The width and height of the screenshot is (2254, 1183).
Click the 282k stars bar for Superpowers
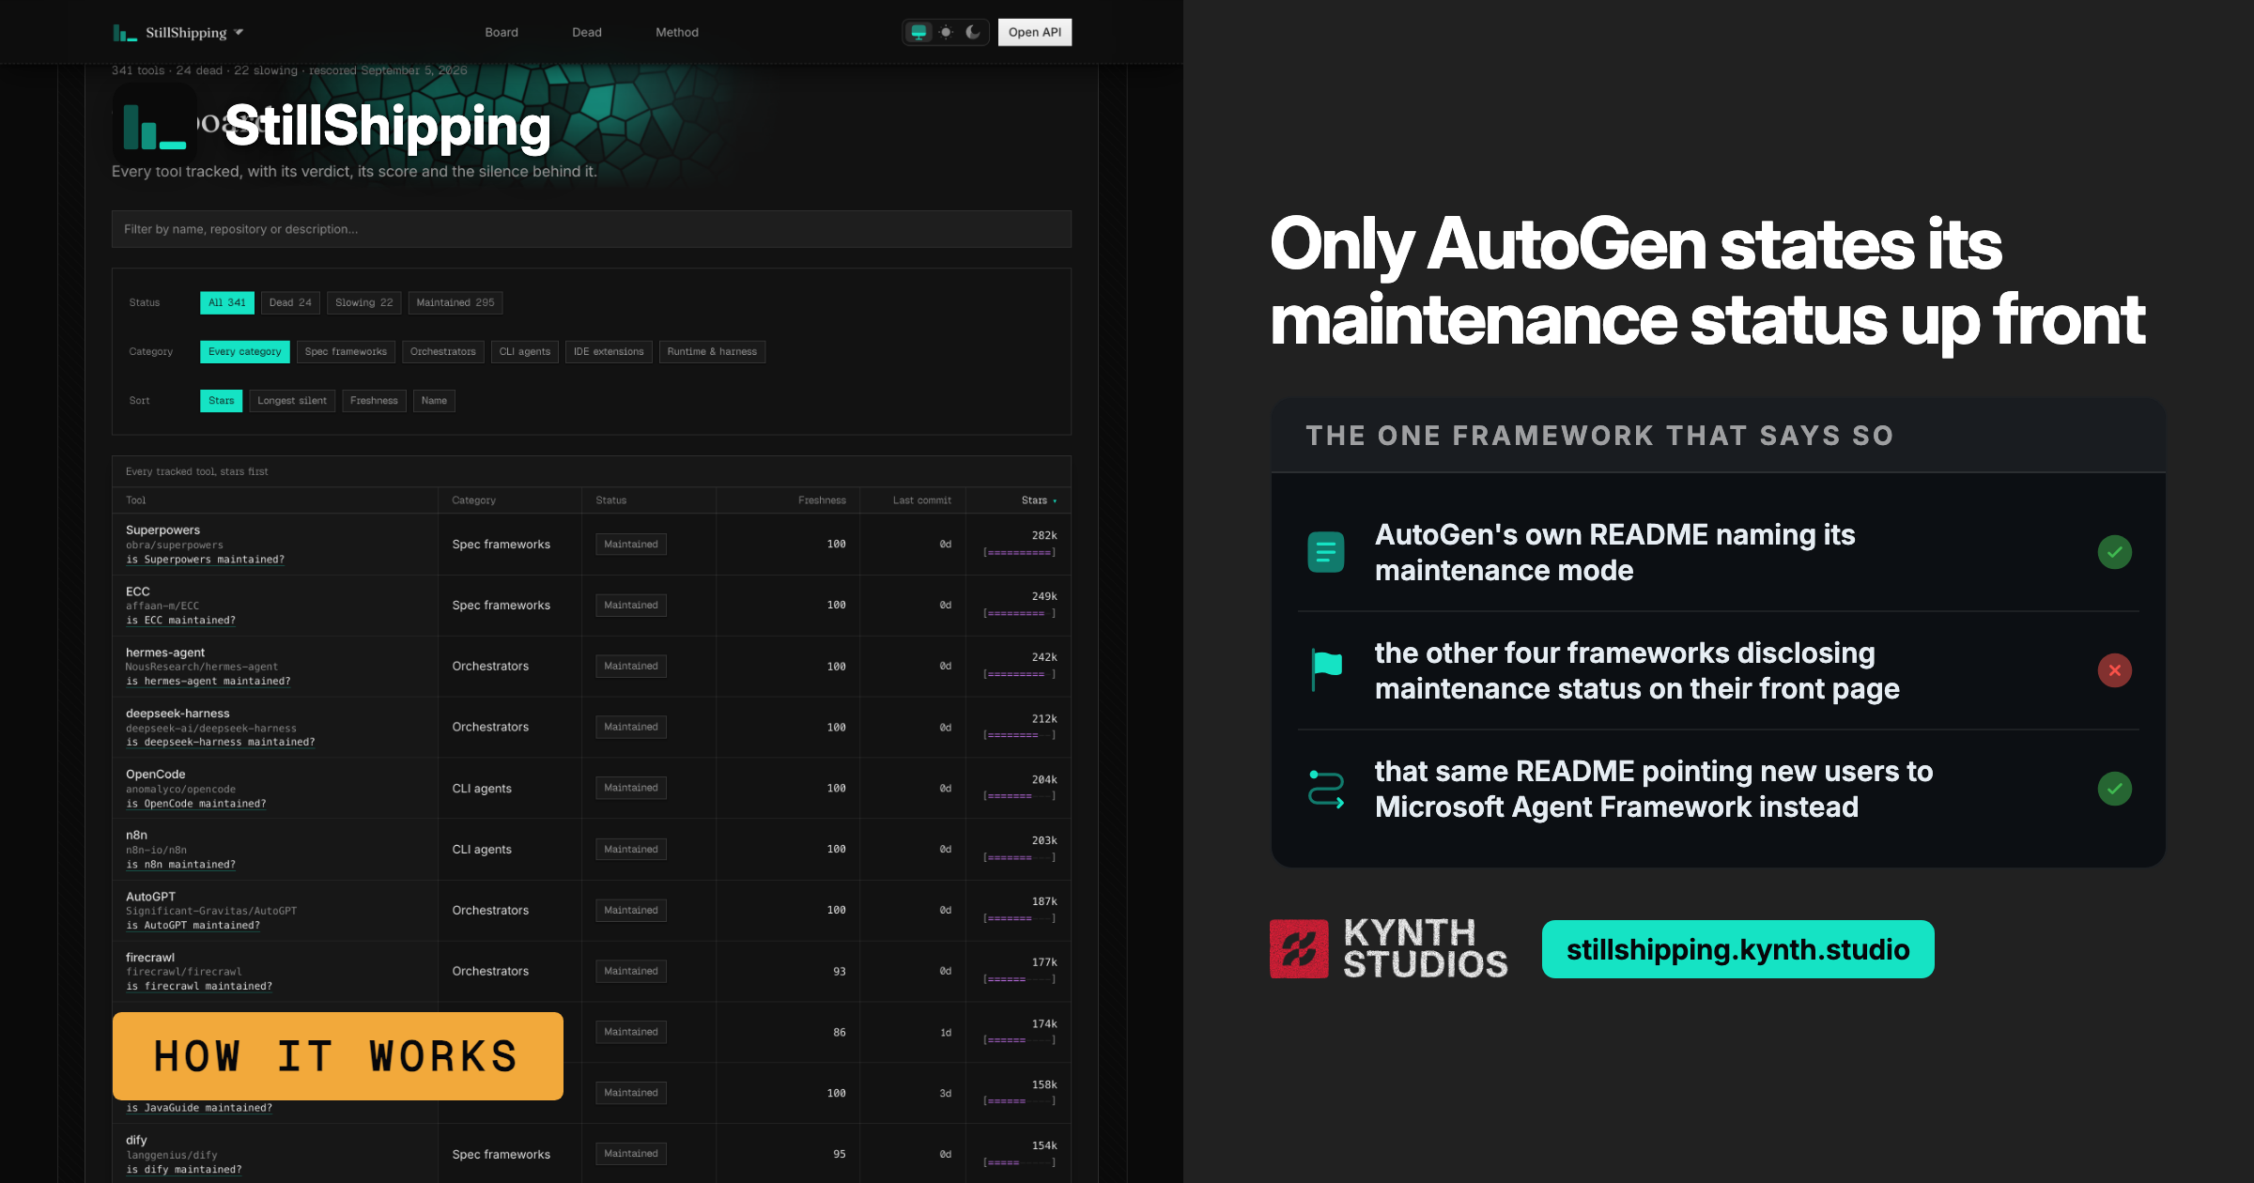pyautogui.click(x=1019, y=553)
